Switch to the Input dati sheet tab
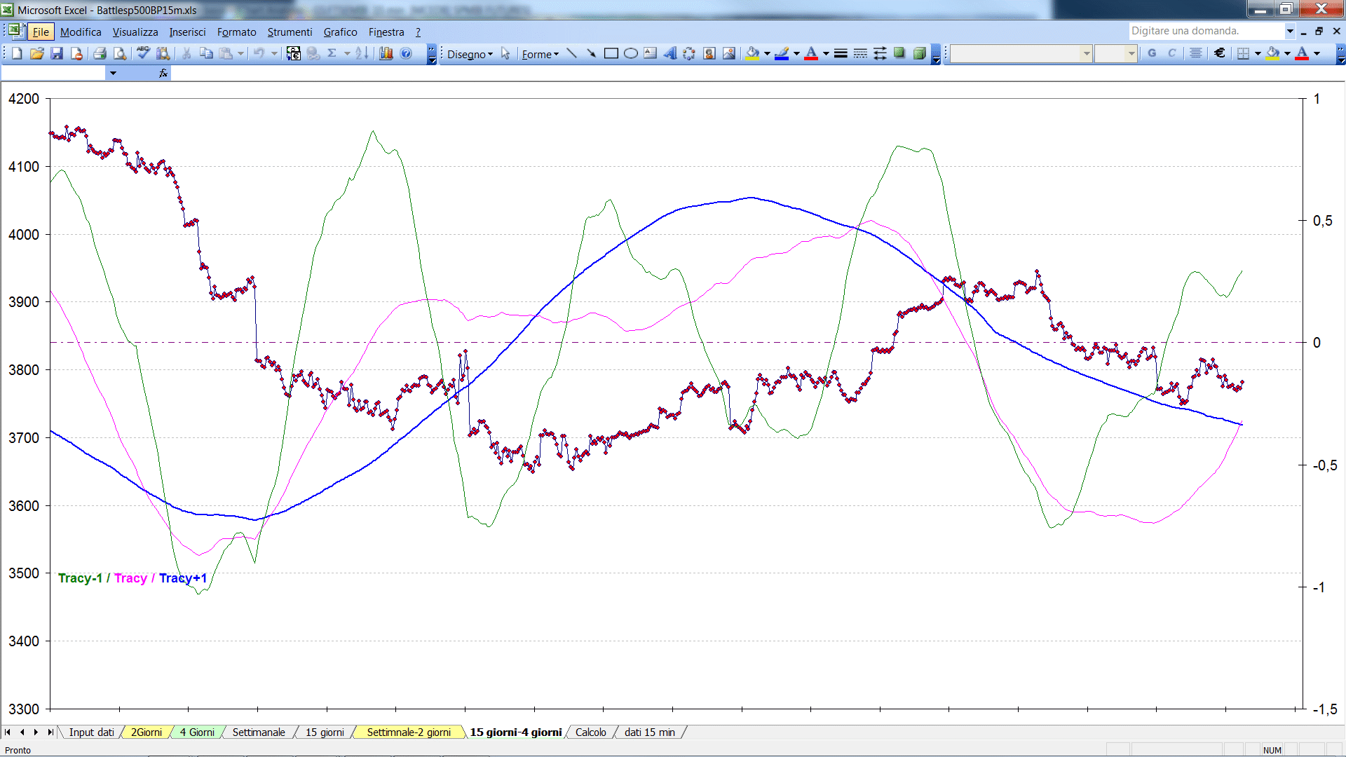The height and width of the screenshot is (757, 1346). [x=91, y=732]
